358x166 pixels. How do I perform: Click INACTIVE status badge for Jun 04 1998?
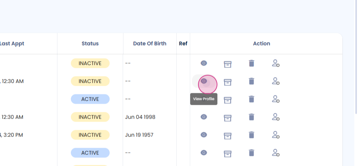click(90, 117)
